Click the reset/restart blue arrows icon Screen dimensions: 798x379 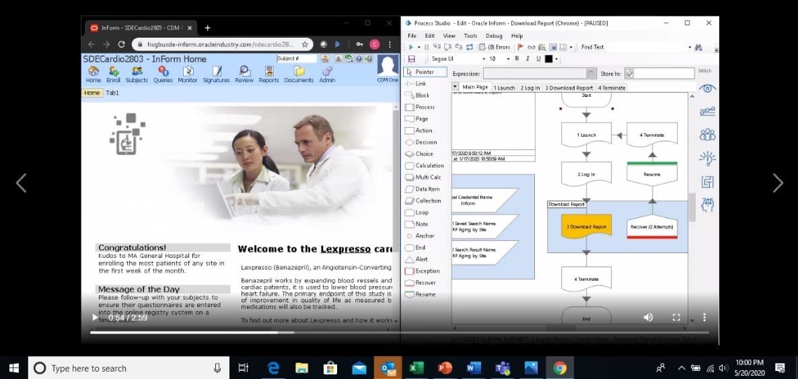click(469, 47)
